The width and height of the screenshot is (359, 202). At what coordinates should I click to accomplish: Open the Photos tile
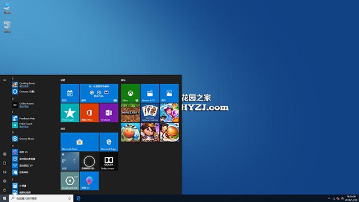point(169,93)
